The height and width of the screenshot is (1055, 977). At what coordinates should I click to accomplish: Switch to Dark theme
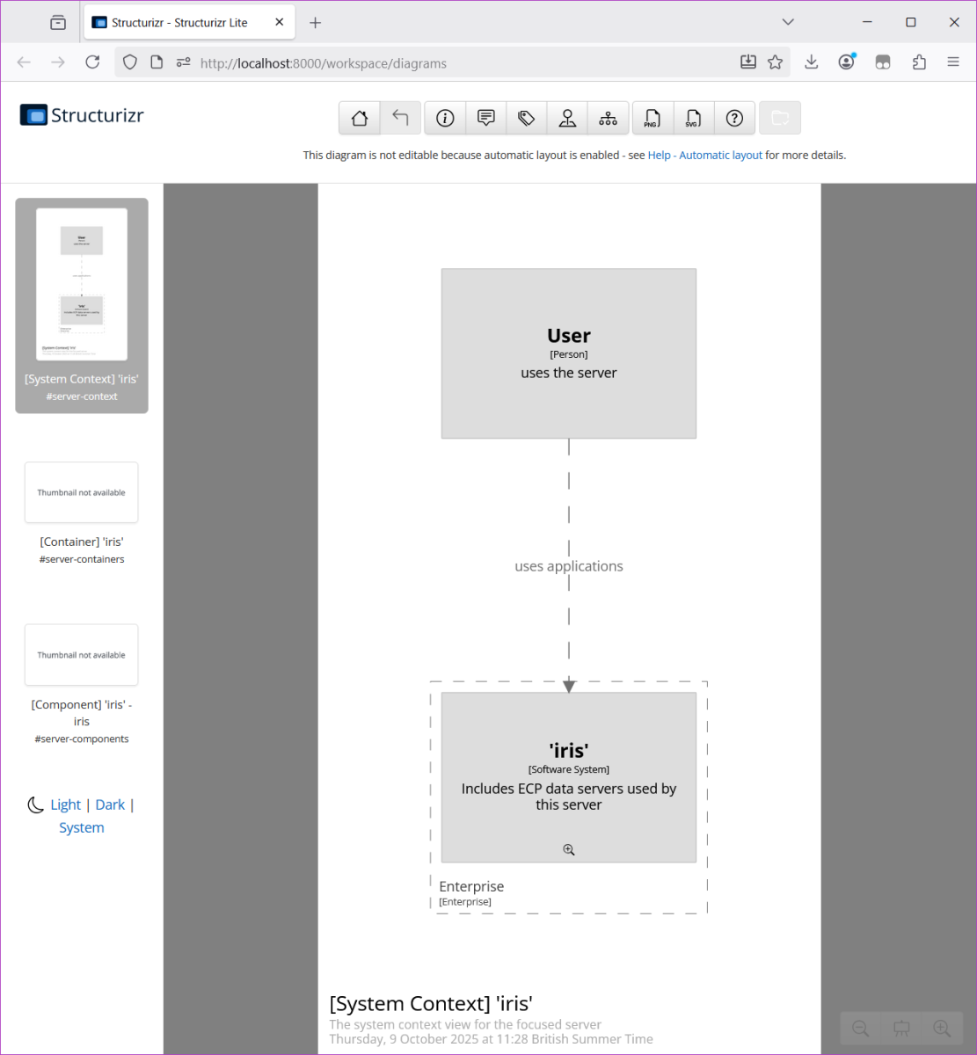click(110, 804)
